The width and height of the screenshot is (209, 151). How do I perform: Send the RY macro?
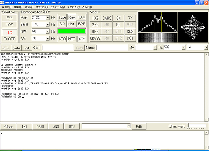click(130, 18)
